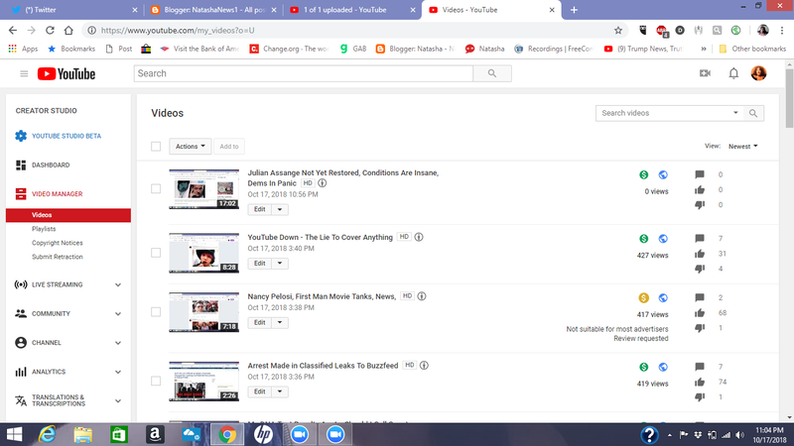Click the upload video camera icon
794x446 pixels.
706,73
